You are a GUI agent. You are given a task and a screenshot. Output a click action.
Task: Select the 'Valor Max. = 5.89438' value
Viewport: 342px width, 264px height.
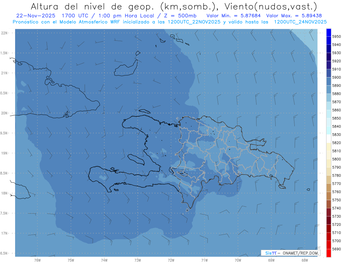point(294,16)
